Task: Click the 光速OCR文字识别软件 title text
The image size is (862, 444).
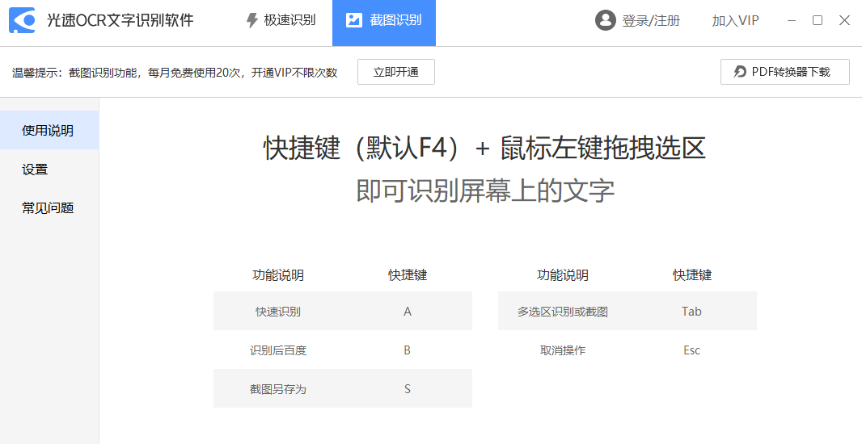Action: [x=120, y=21]
